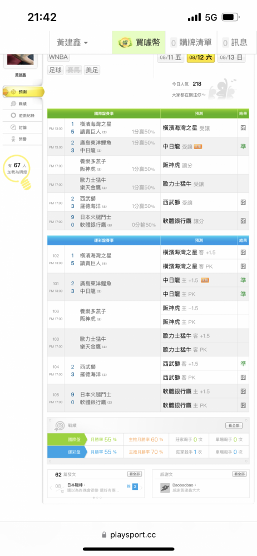The image size is (257, 556).
Task: Click 軟體銀行鷹 主 +1.5 prediction
Action: click(x=186, y=391)
